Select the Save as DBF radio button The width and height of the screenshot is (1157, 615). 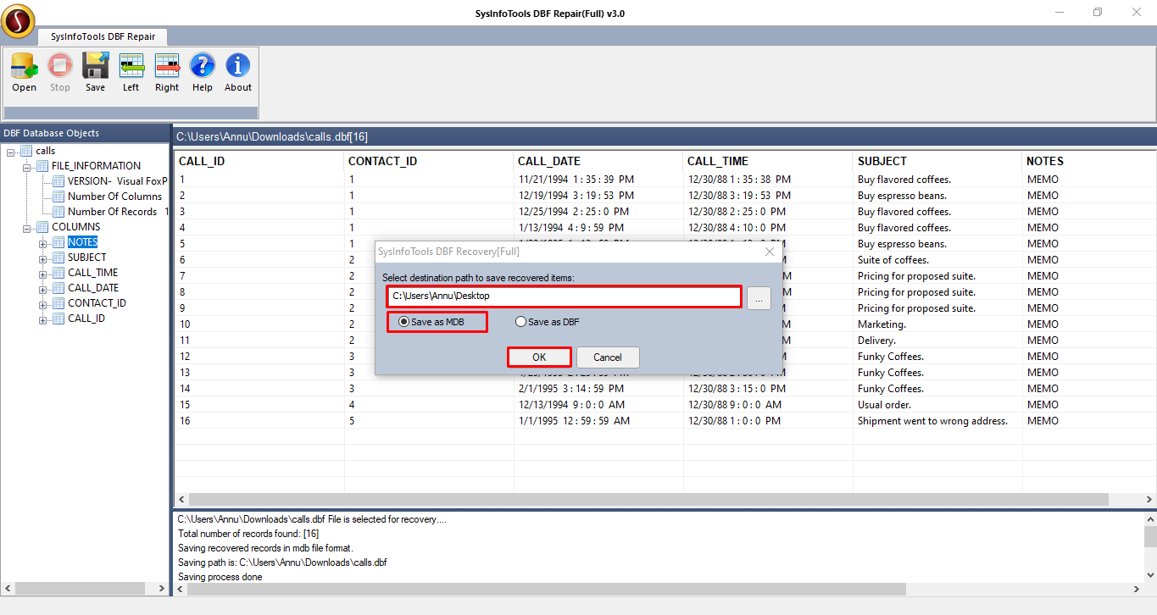[520, 322]
